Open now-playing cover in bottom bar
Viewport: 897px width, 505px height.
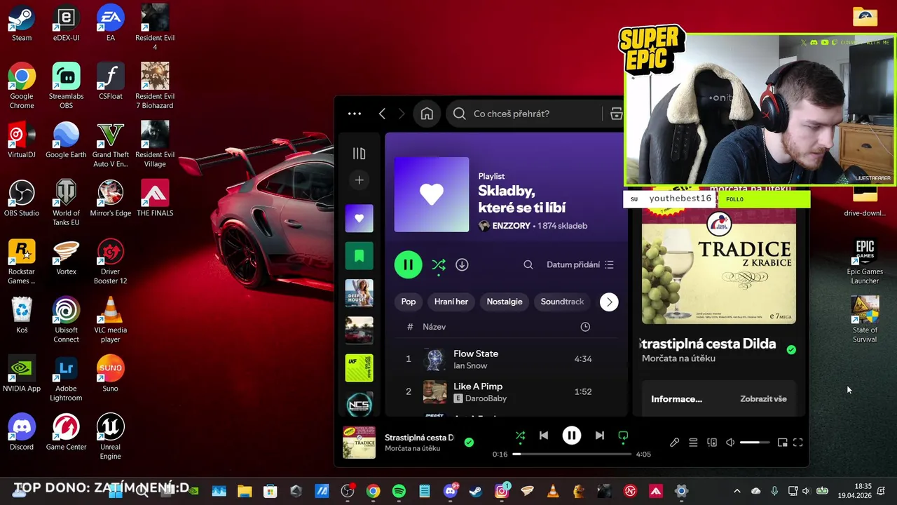(359, 443)
